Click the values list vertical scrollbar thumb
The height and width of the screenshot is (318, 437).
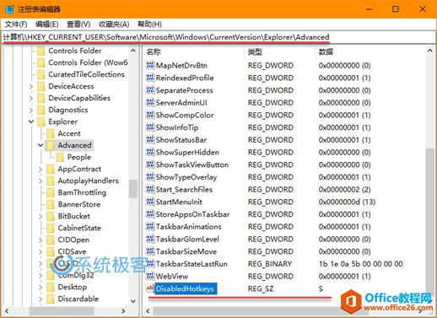pos(429,222)
